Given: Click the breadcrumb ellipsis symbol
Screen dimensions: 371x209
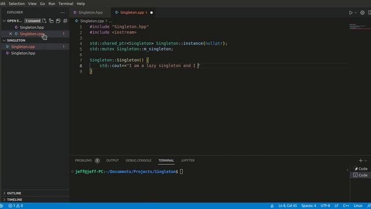Looking at the screenshot, I should [111, 21].
